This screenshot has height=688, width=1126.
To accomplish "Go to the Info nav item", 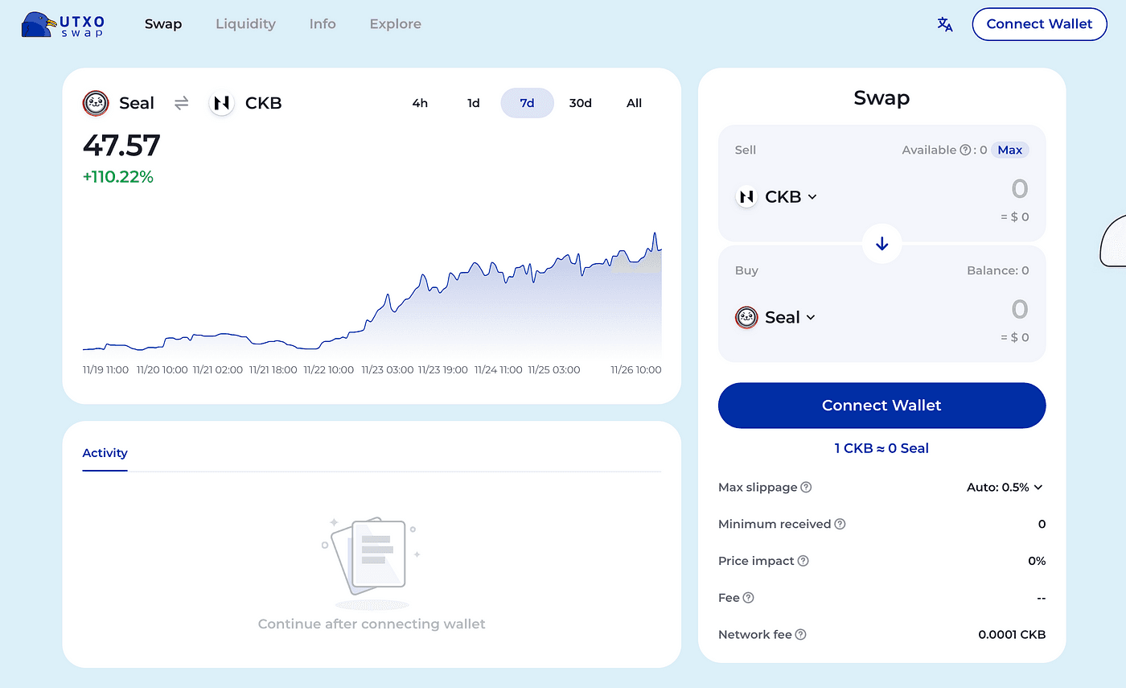I will pos(323,24).
